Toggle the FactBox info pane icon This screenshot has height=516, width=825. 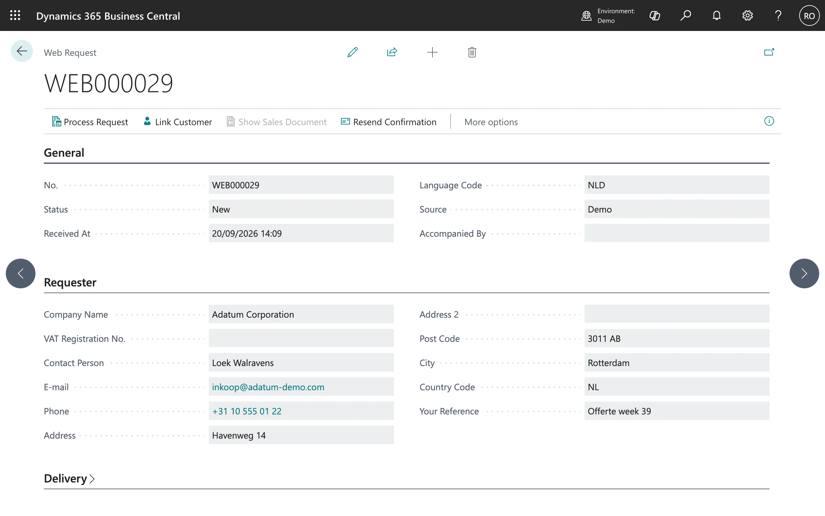pyautogui.click(x=769, y=121)
